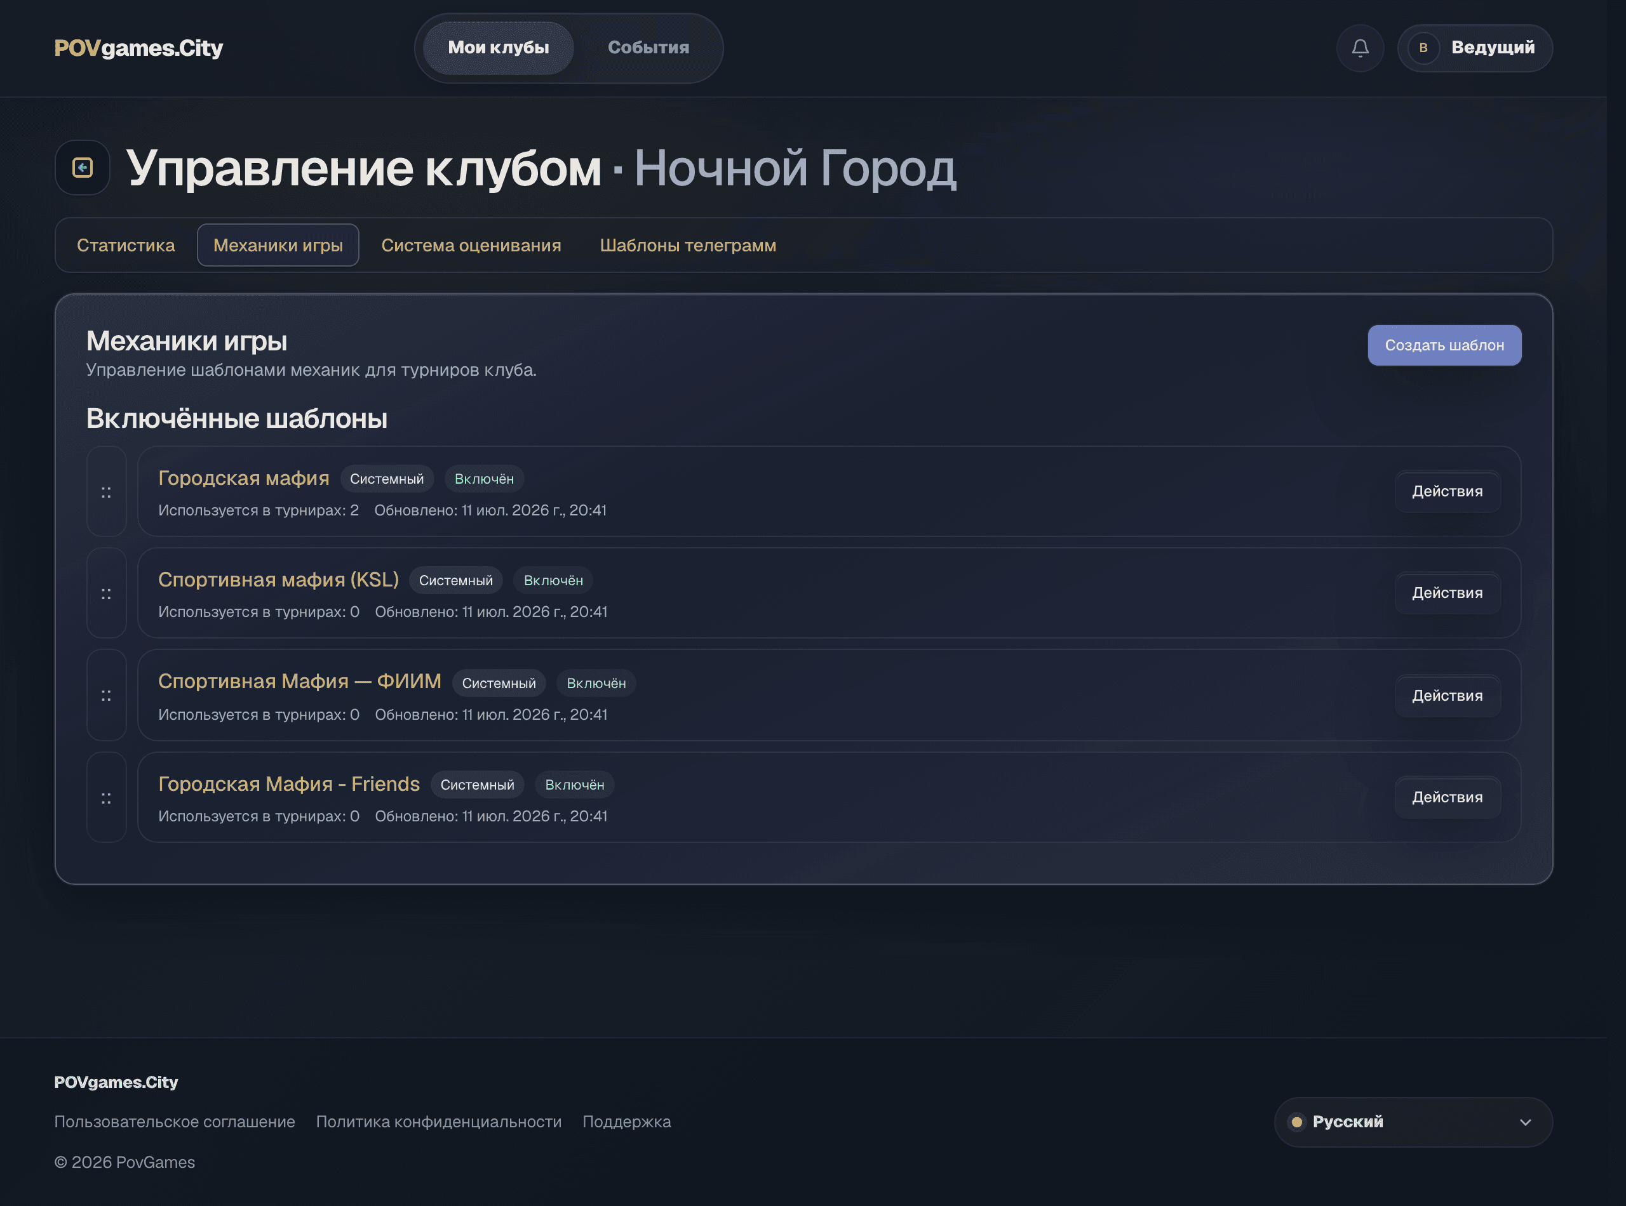Expand language selector chevron in the footer
1626x1206 pixels.
[x=1525, y=1123]
